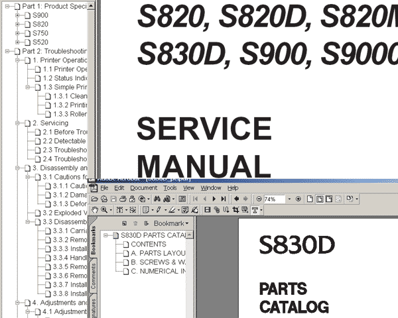Select the Note comment tool
Viewport: 398px width, 318px height.
click(146, 210)
